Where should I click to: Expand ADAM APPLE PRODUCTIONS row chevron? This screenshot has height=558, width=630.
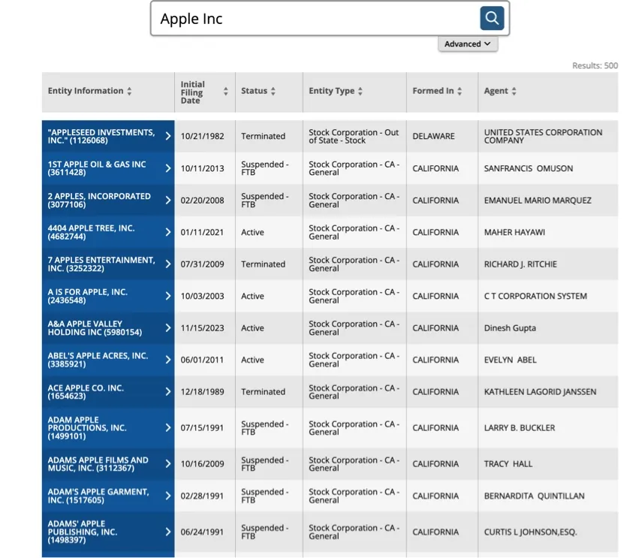pos(168,428)
